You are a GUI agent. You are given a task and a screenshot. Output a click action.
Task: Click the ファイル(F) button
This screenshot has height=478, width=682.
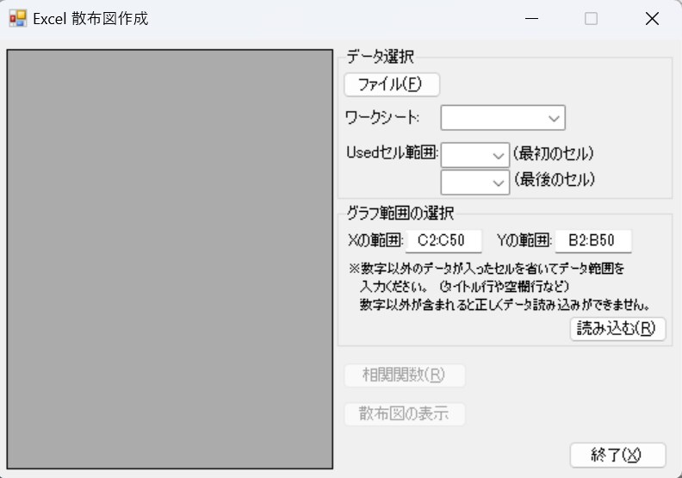(392, 84)
